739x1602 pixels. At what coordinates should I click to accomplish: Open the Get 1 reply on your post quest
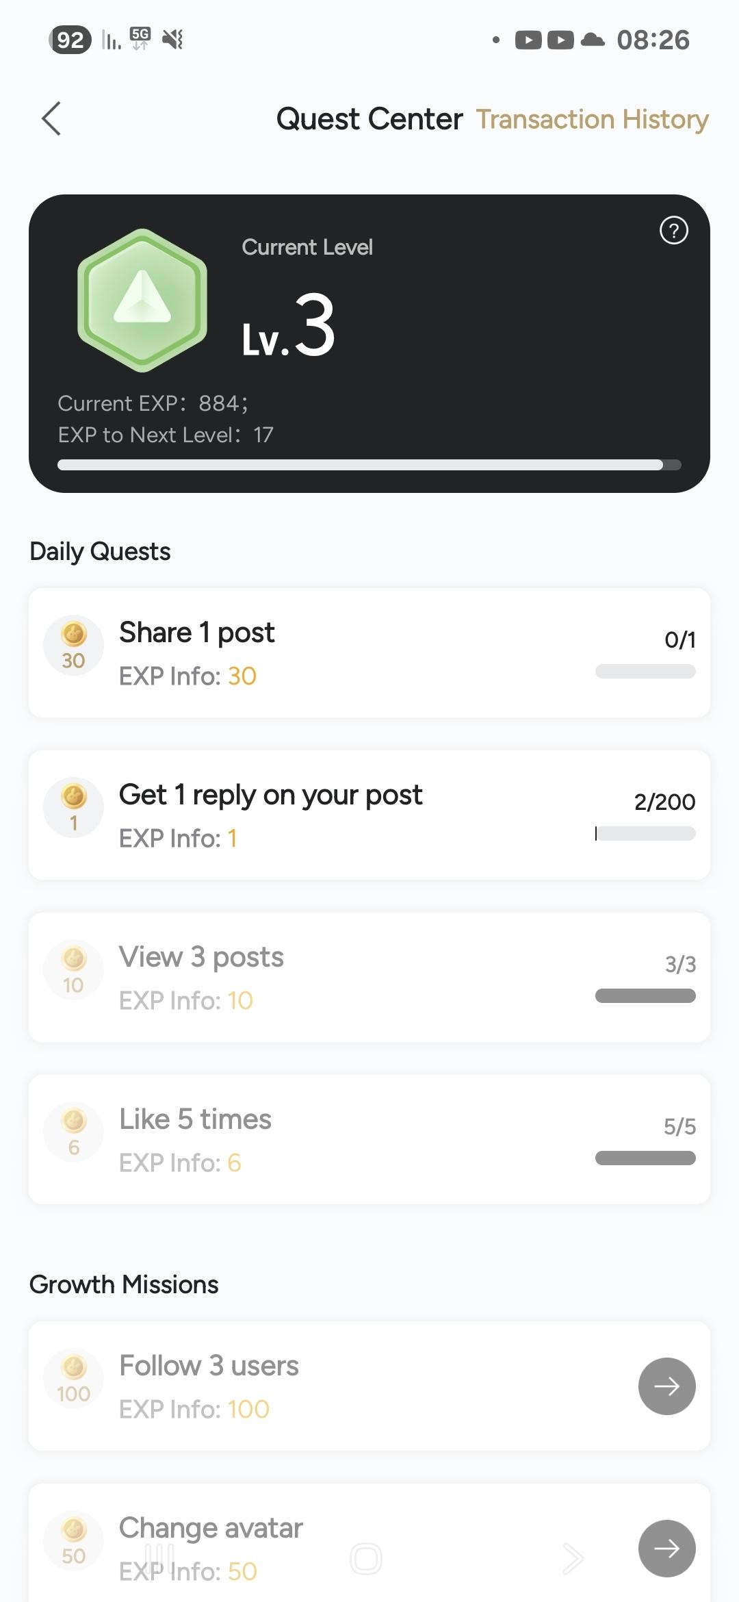point(270,795)
